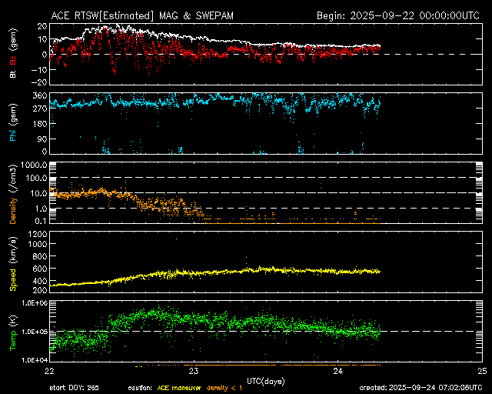This screenshot has width=492, height=394.
Task: Click day 24 on the time axis
Action: point(338,371)
